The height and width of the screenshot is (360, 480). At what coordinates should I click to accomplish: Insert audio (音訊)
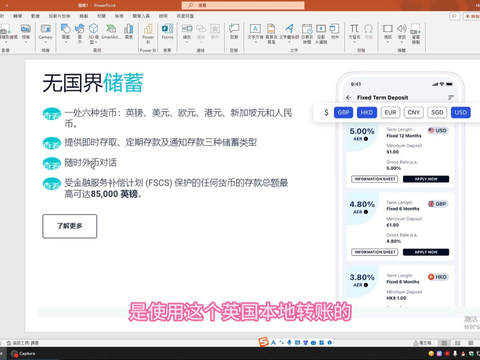(x=402, y=32)
